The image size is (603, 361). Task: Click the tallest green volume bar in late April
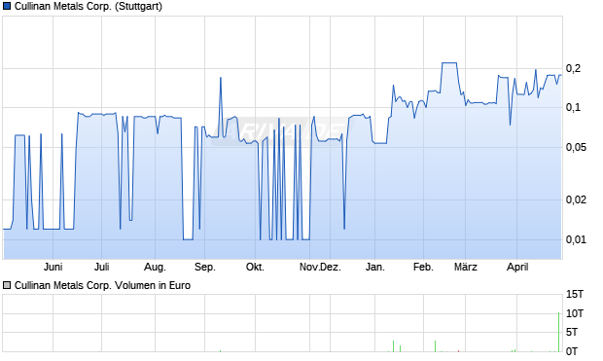coord(559,332)
